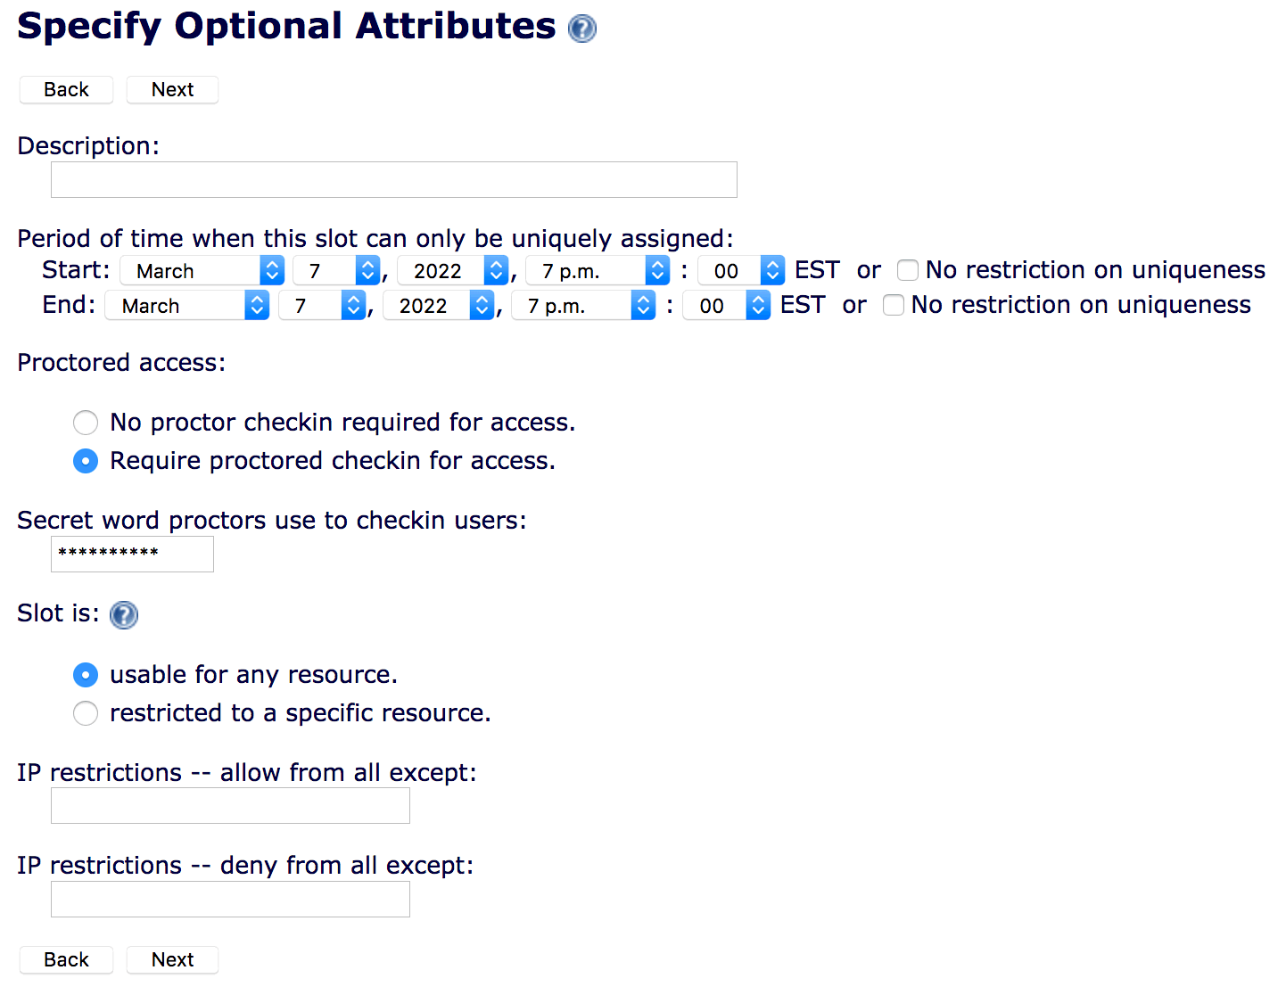Open the Start month dropdown showing March
Screen dimensions: 1286x995
click(202, 270)
